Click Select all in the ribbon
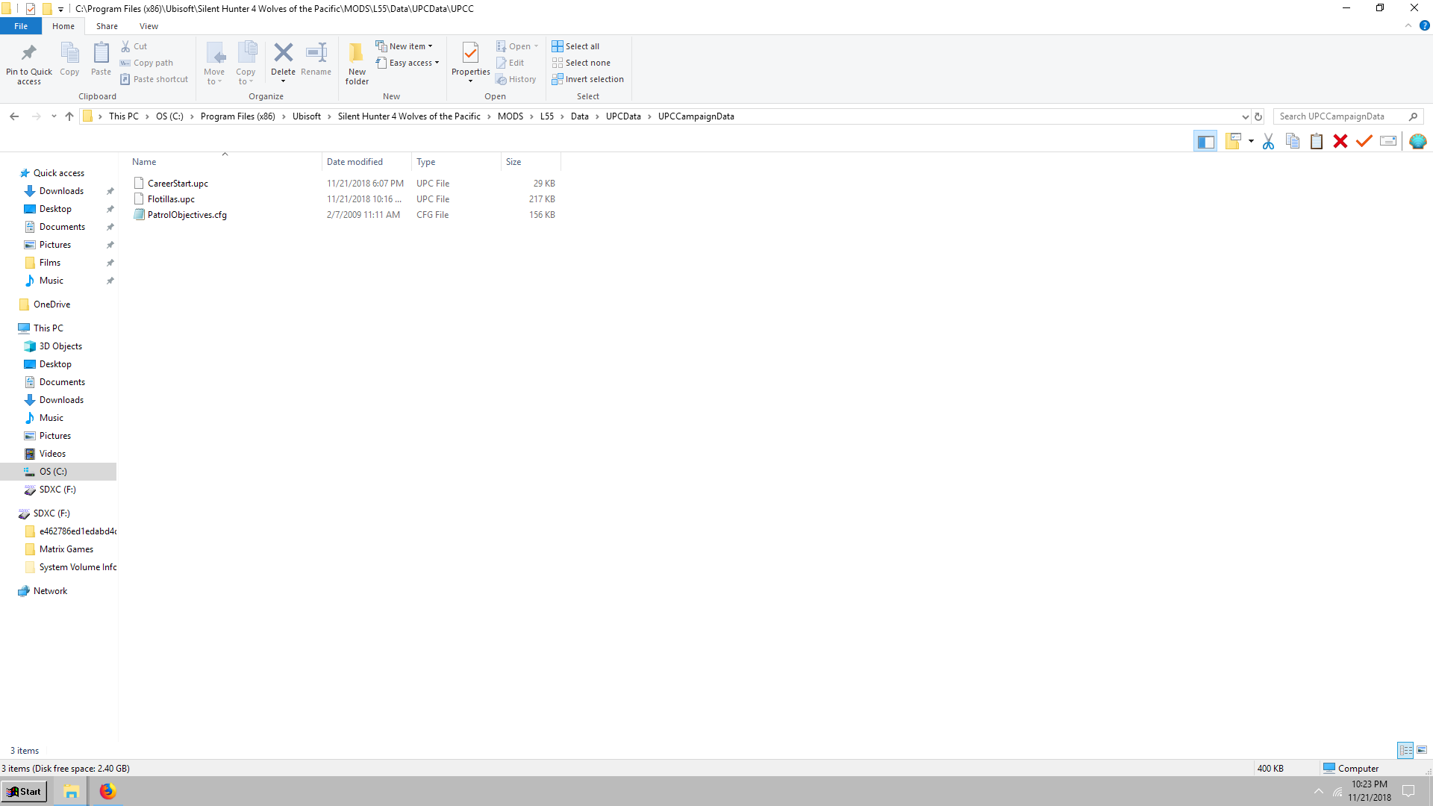This screenshot has height=806, width=1433. [575, 46]
